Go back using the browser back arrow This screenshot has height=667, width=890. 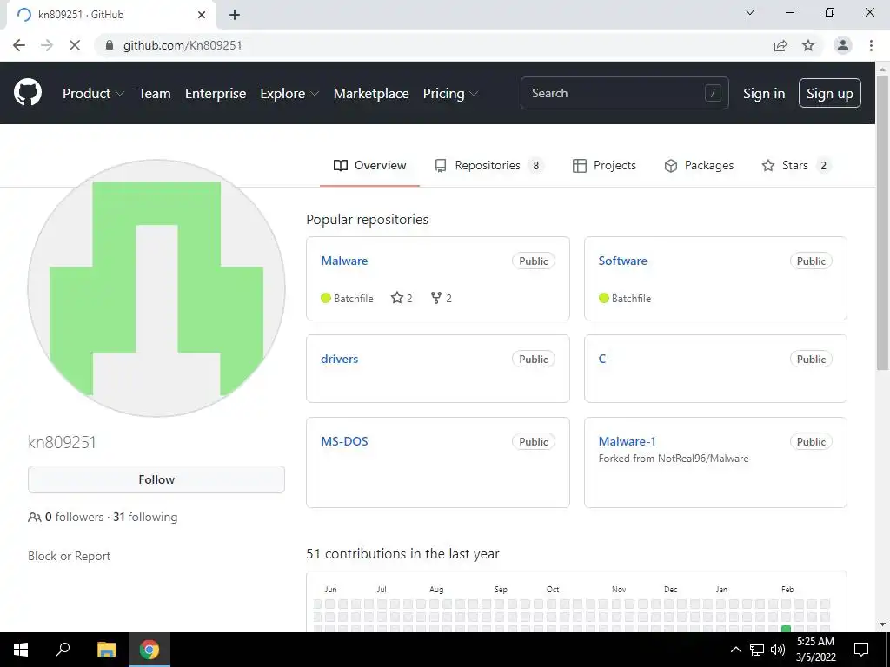[x=19, y=45]
